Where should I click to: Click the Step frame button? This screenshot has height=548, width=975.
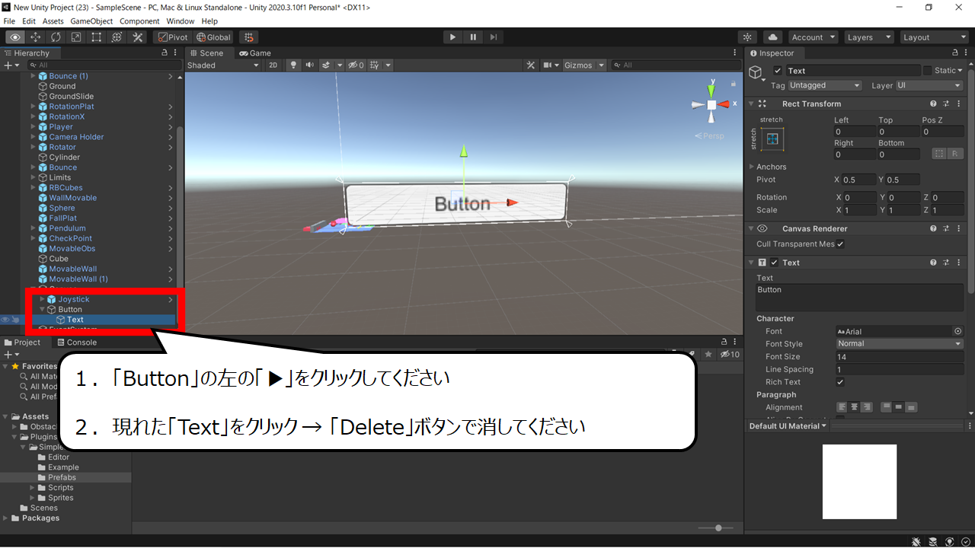494,37
